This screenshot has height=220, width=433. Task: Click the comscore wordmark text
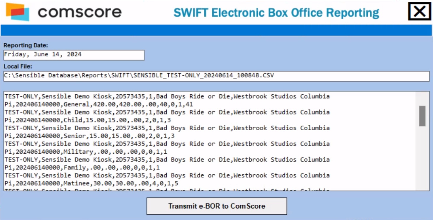pyautogui.click(x=80, y=12)
